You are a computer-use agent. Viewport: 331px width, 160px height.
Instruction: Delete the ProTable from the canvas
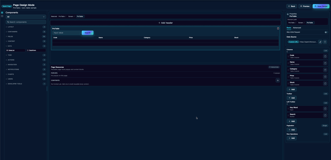[x=278, y=29]
